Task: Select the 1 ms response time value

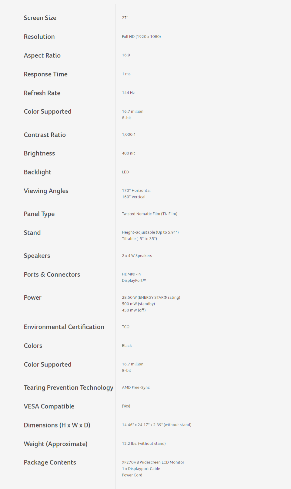Action: (x=126, y=74)
